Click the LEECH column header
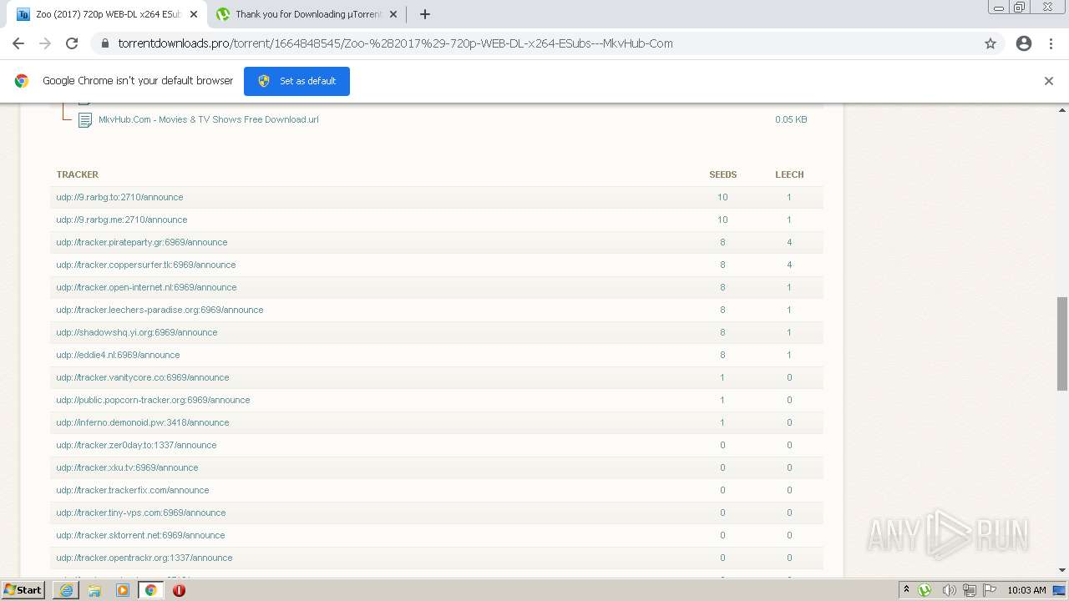The image size is (1069, 601). tap(789, 174)
